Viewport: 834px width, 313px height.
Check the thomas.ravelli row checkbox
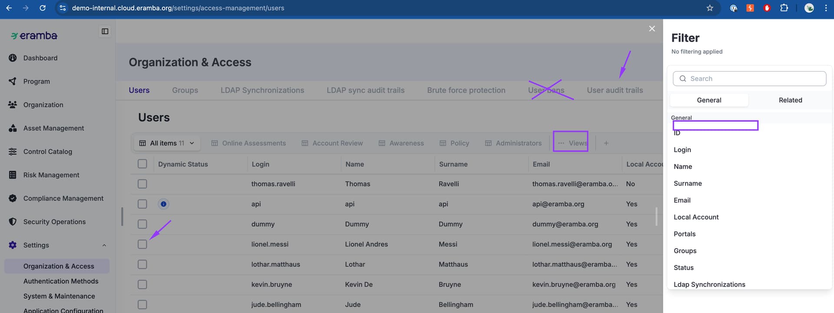[x=142, y=184]
